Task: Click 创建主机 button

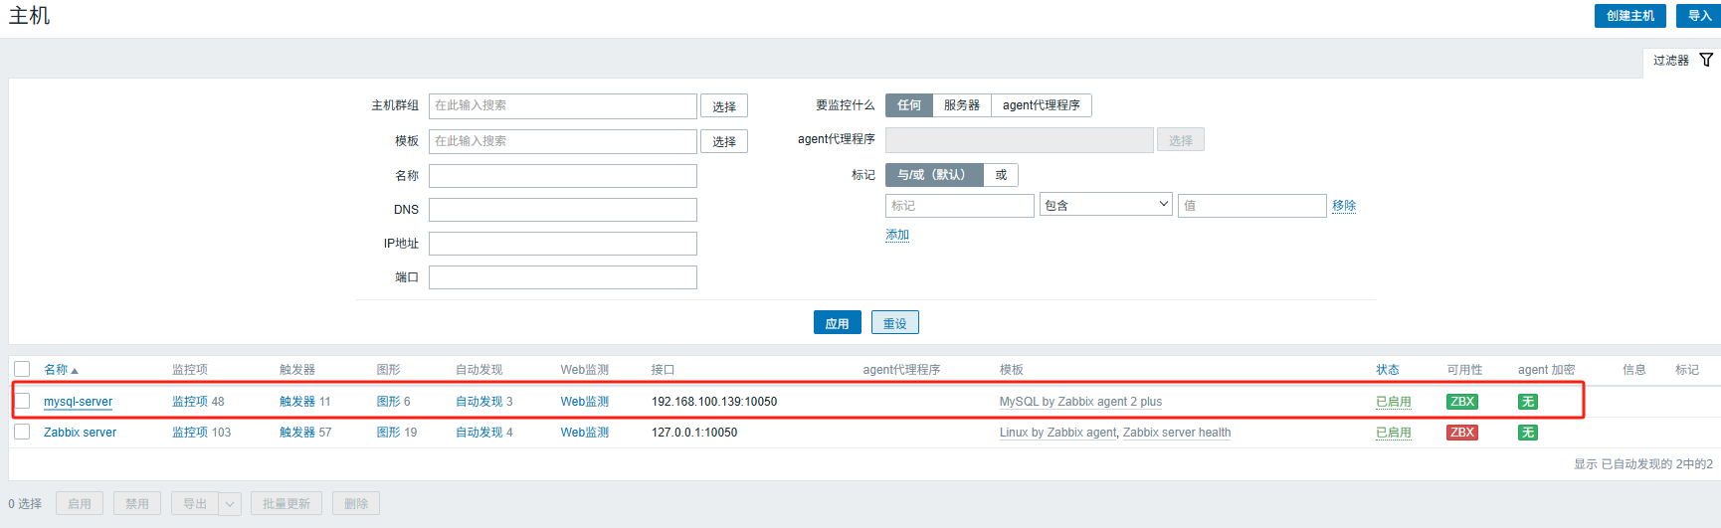Action: pyautogui.click(x=1629, y=16)
